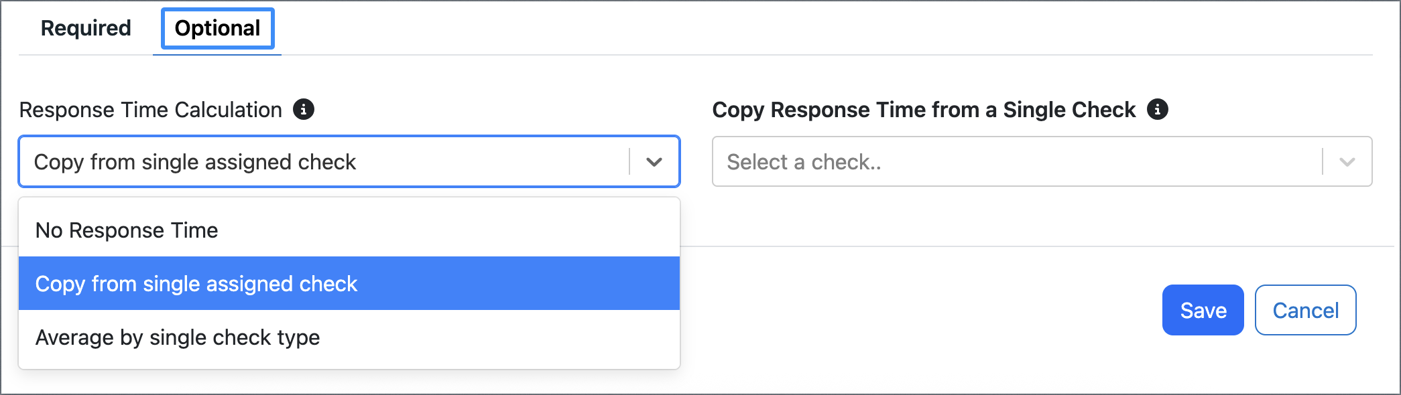Switch to the Required tab
Image resolution: width=1401 pixels, height=395 pixels.
point(86,28)
